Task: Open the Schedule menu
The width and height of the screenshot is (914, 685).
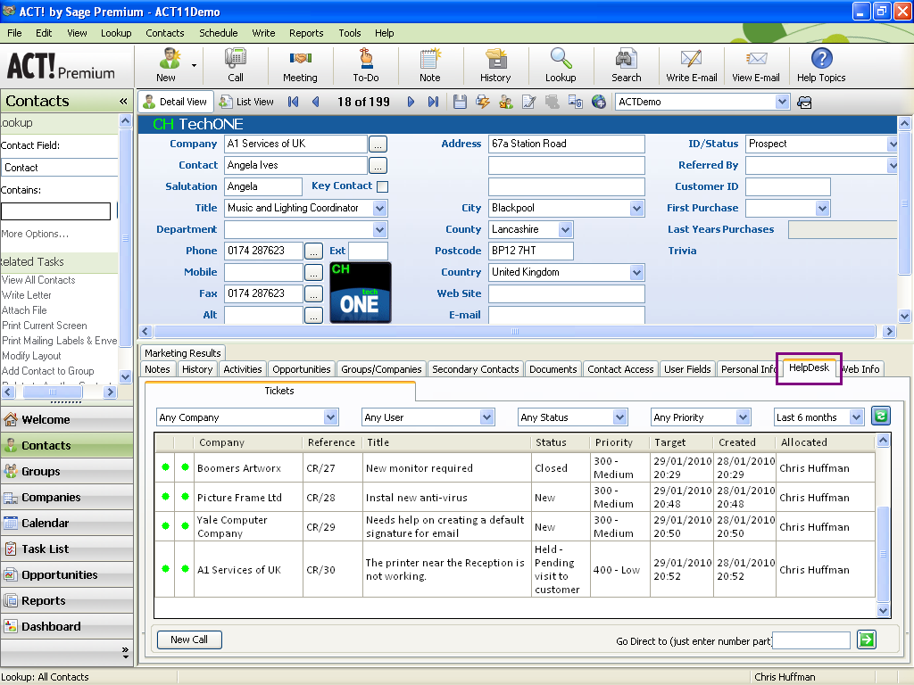Action: (x=219, y=33)
